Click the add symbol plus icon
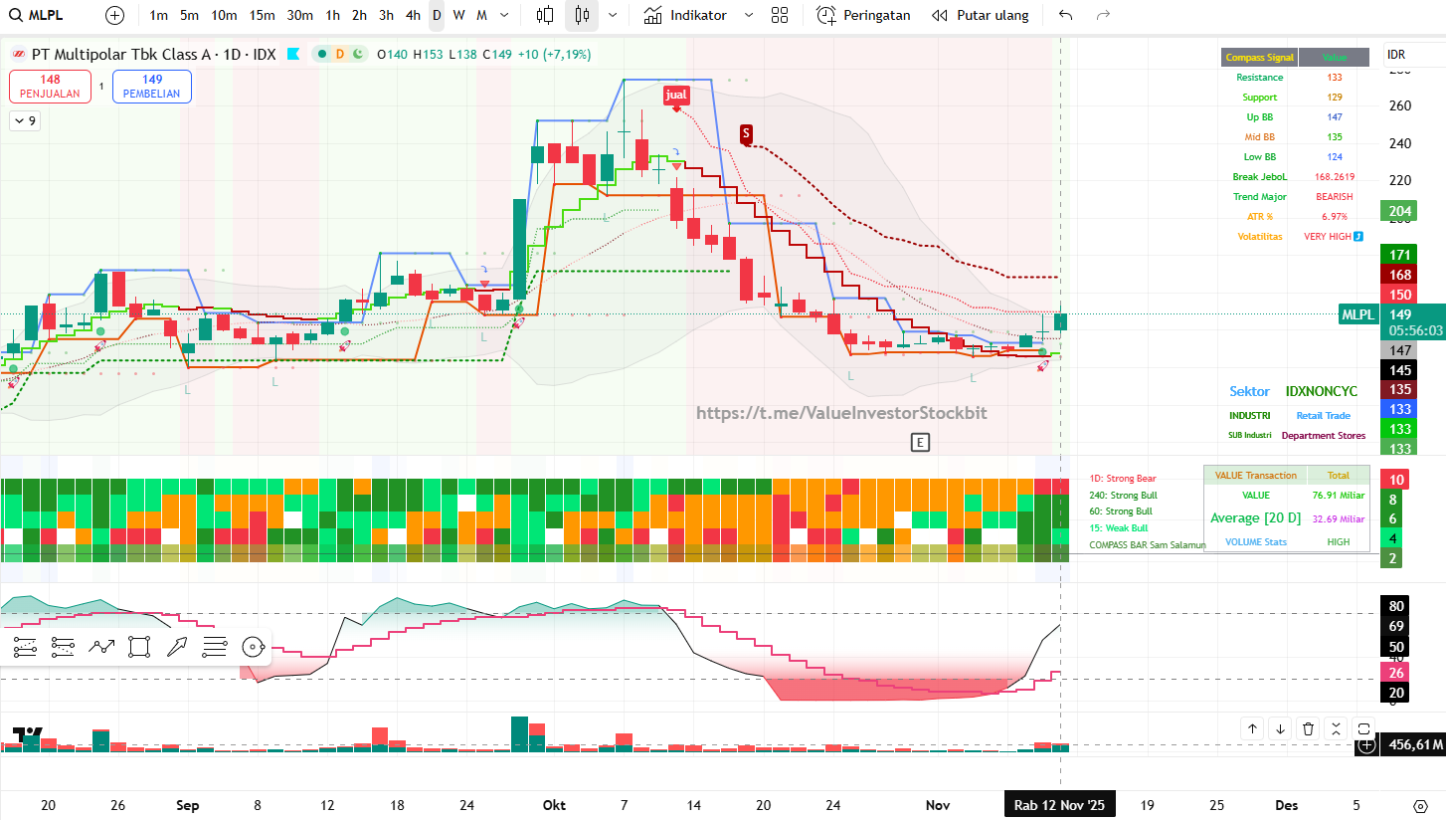The height and width of the screenshot is (820, 1446). pos(115,15)
